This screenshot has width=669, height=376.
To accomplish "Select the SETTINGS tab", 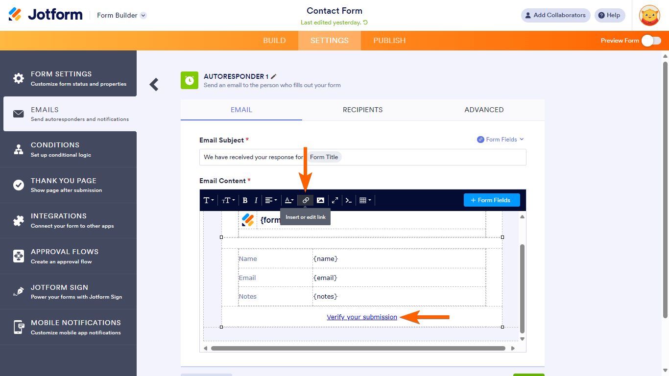I will click(x=330, y=41).
